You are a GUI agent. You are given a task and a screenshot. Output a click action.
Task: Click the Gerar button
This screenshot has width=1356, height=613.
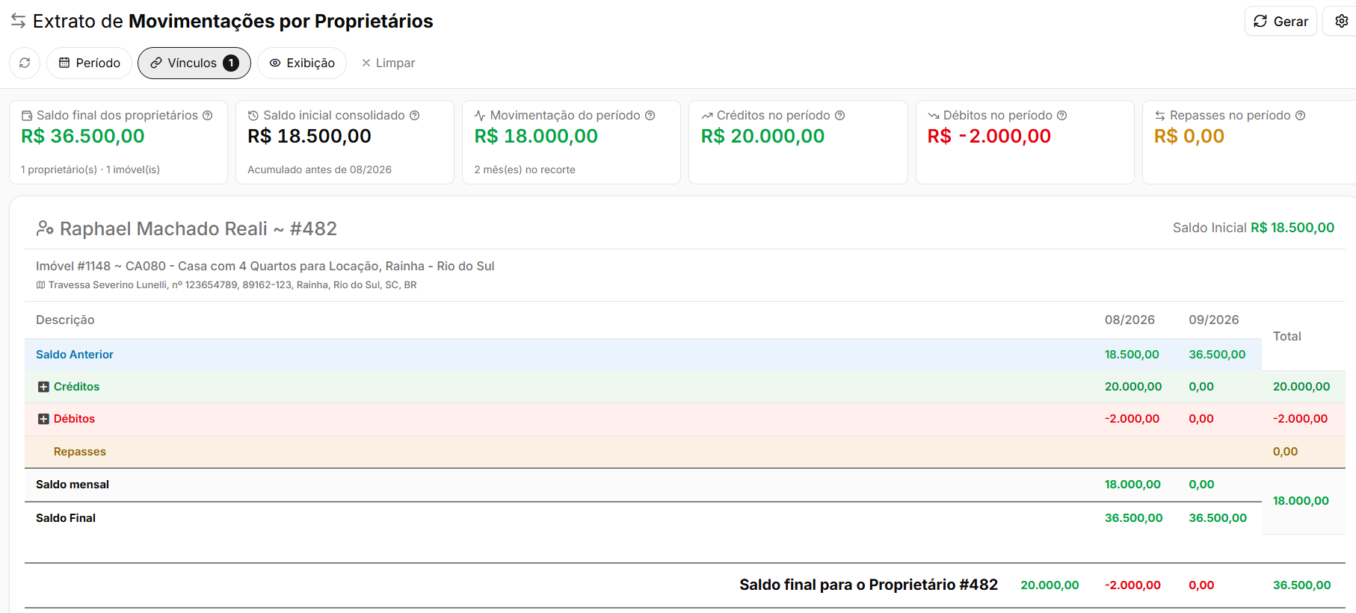click(x=1281, y=21)
